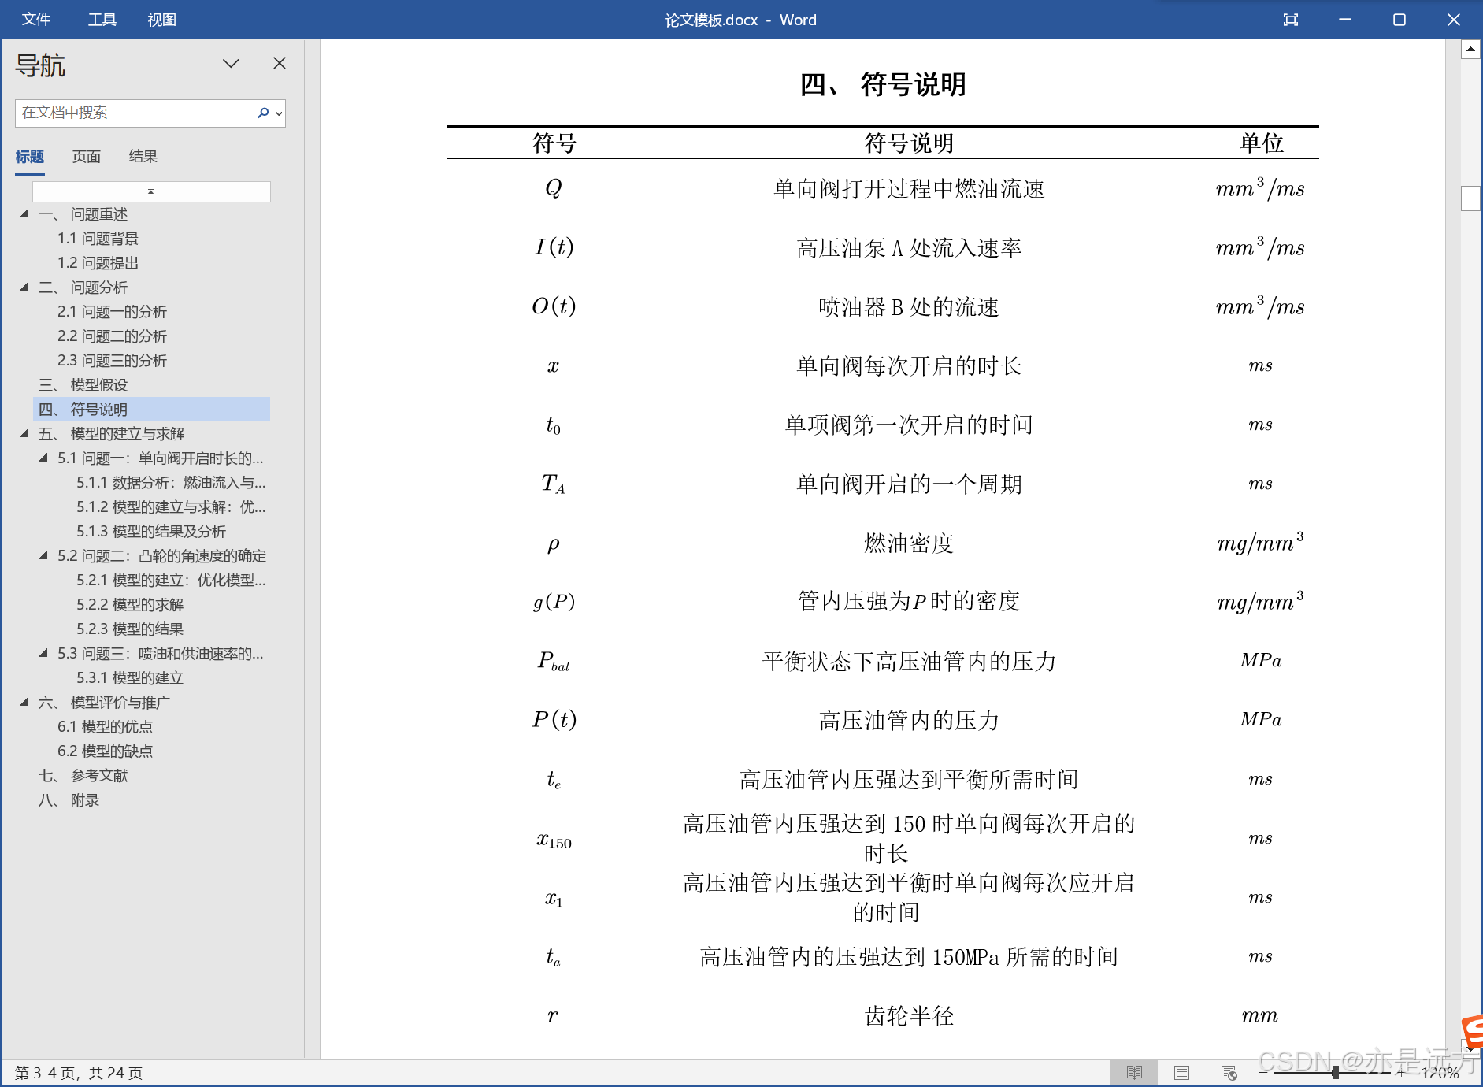This screenshot has height=1087, width=1483.
Task: Go to heading 三、模型假设
Action: point(83,385)
